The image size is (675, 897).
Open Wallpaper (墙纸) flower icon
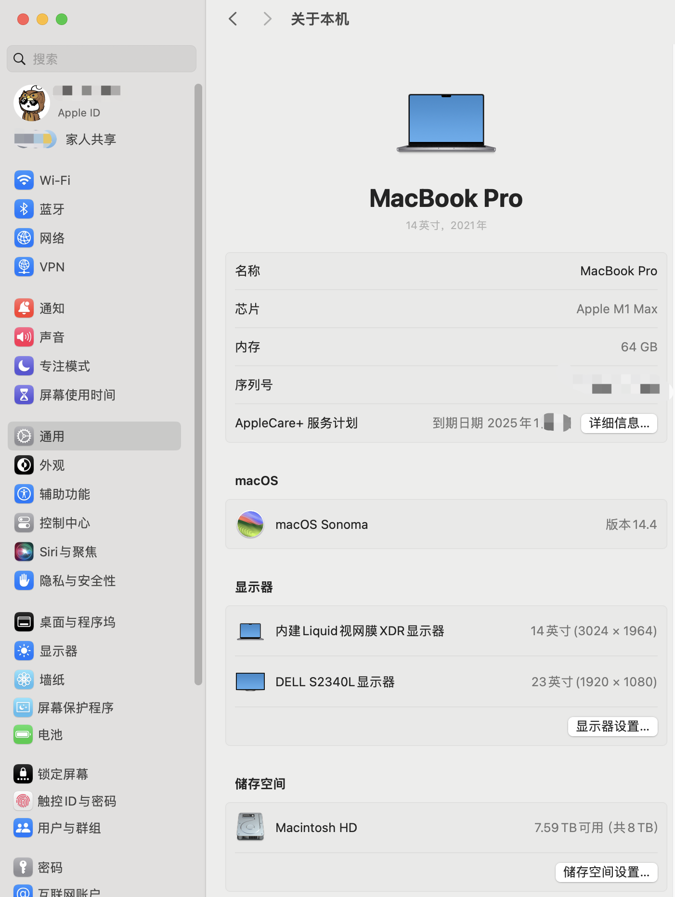click(x=24, y=680)
